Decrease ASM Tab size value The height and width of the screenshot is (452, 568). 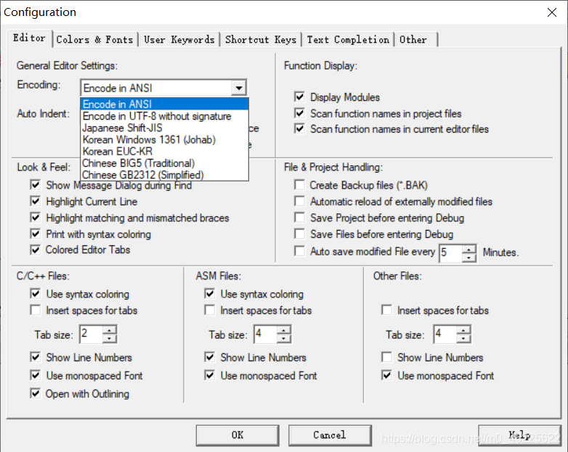point(284,338)
